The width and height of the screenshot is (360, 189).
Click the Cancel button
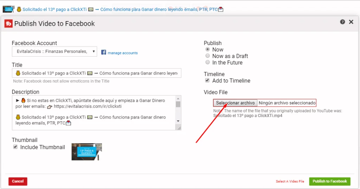tap(18, 181)
